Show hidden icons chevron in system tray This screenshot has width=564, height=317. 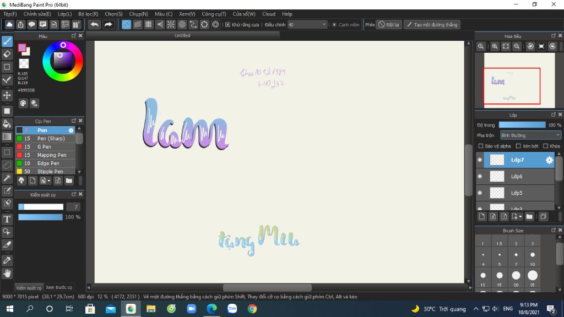pos(476,309)
